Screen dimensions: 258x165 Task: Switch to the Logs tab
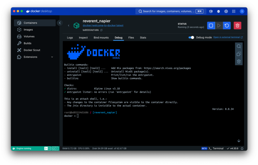click(70, 38)
